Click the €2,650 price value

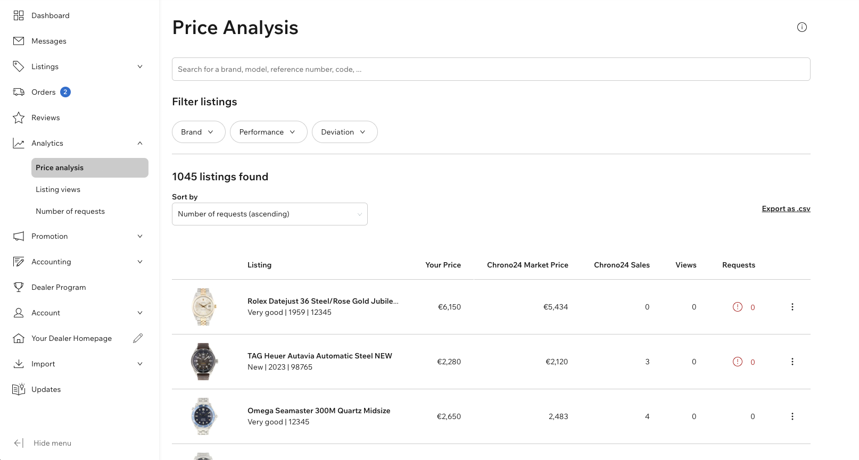pos(449,416)
